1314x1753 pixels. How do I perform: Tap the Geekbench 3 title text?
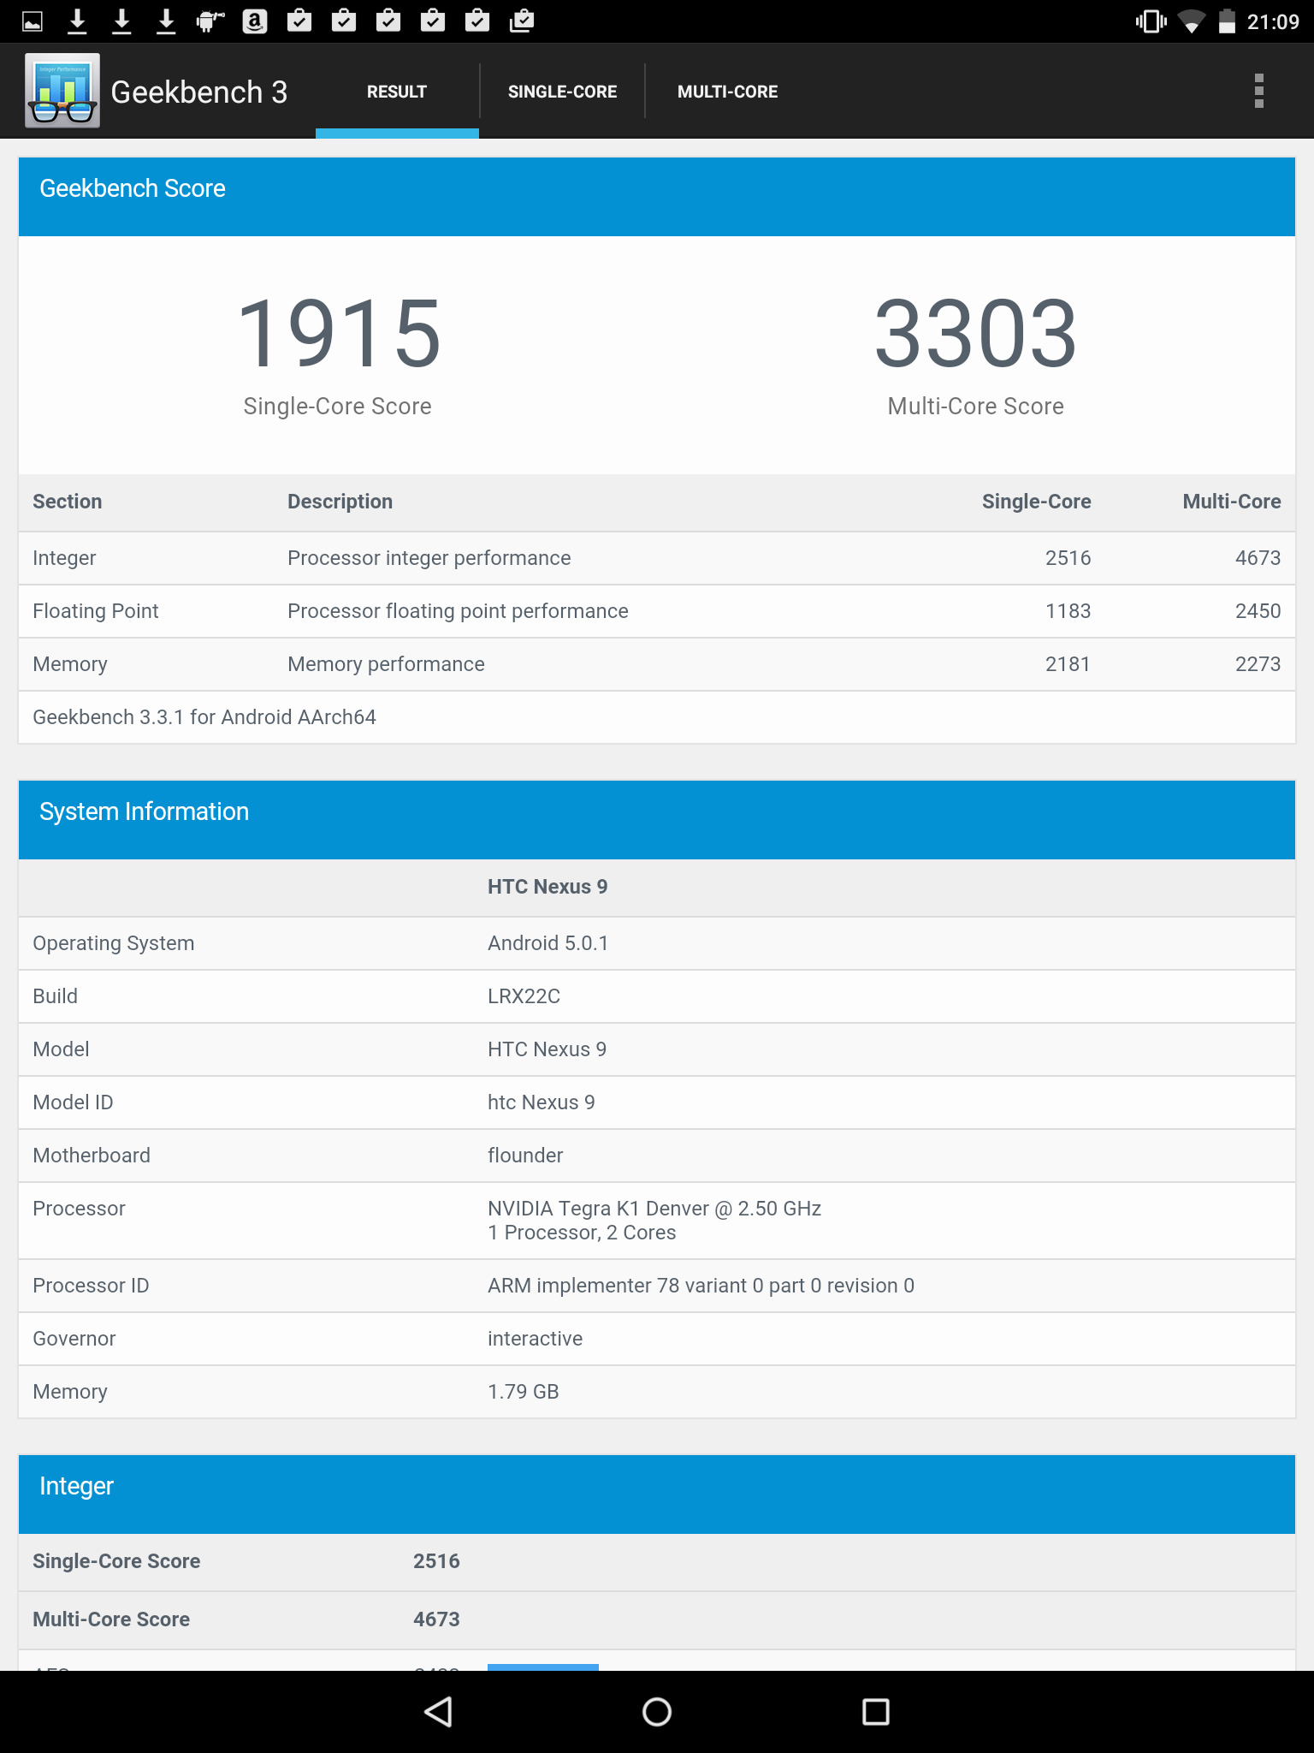point(199,92)
